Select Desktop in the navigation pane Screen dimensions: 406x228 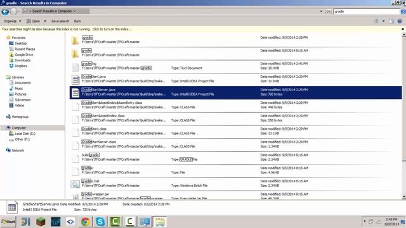pos(20,44)
